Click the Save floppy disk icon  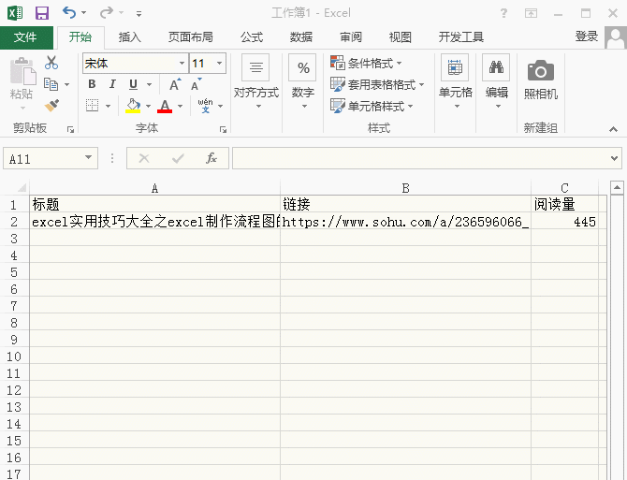(x=41, y=13)
